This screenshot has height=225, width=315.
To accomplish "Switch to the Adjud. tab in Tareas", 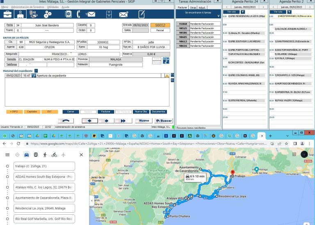I will (202, 7).
